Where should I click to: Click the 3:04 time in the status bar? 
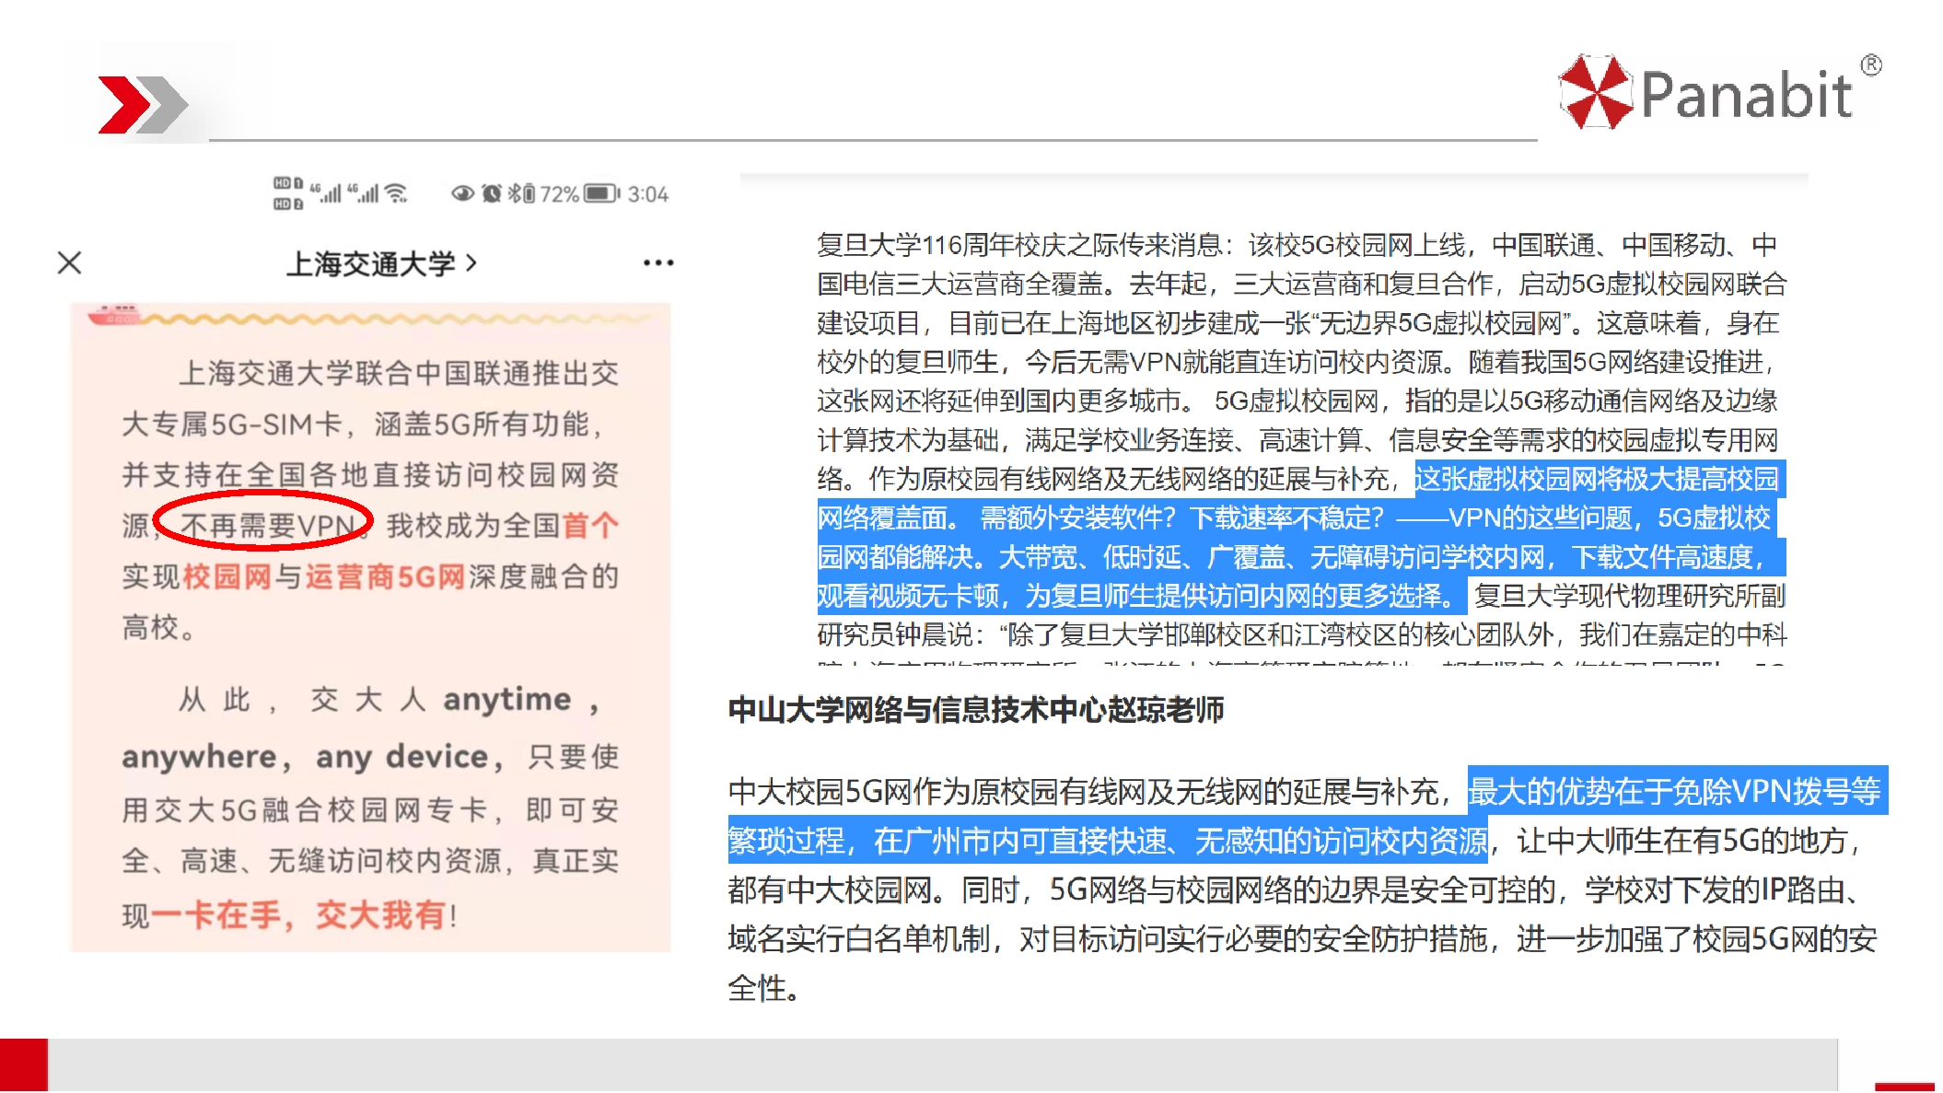point(648,194)
